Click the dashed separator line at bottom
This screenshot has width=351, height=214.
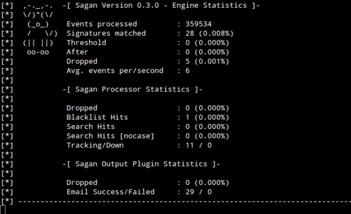point(185,201)
